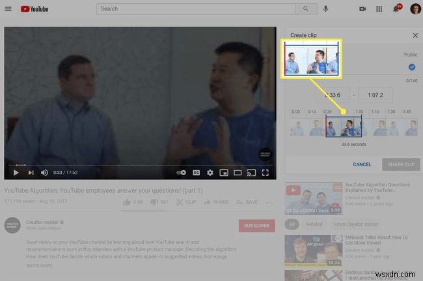The height and width of the screenshot is (281, 423).
Task: Focus the Search input field
Action: click(x=196, y=9)
